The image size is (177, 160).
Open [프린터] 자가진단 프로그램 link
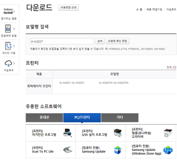(x=44, y=133)
